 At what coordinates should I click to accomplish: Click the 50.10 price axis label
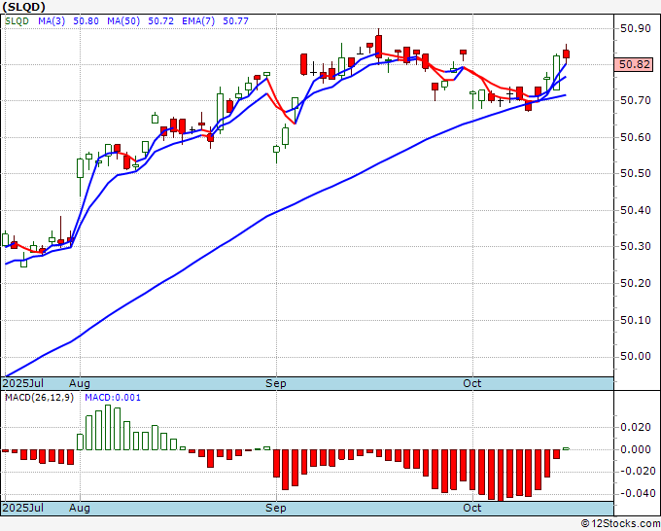(636, 320)
